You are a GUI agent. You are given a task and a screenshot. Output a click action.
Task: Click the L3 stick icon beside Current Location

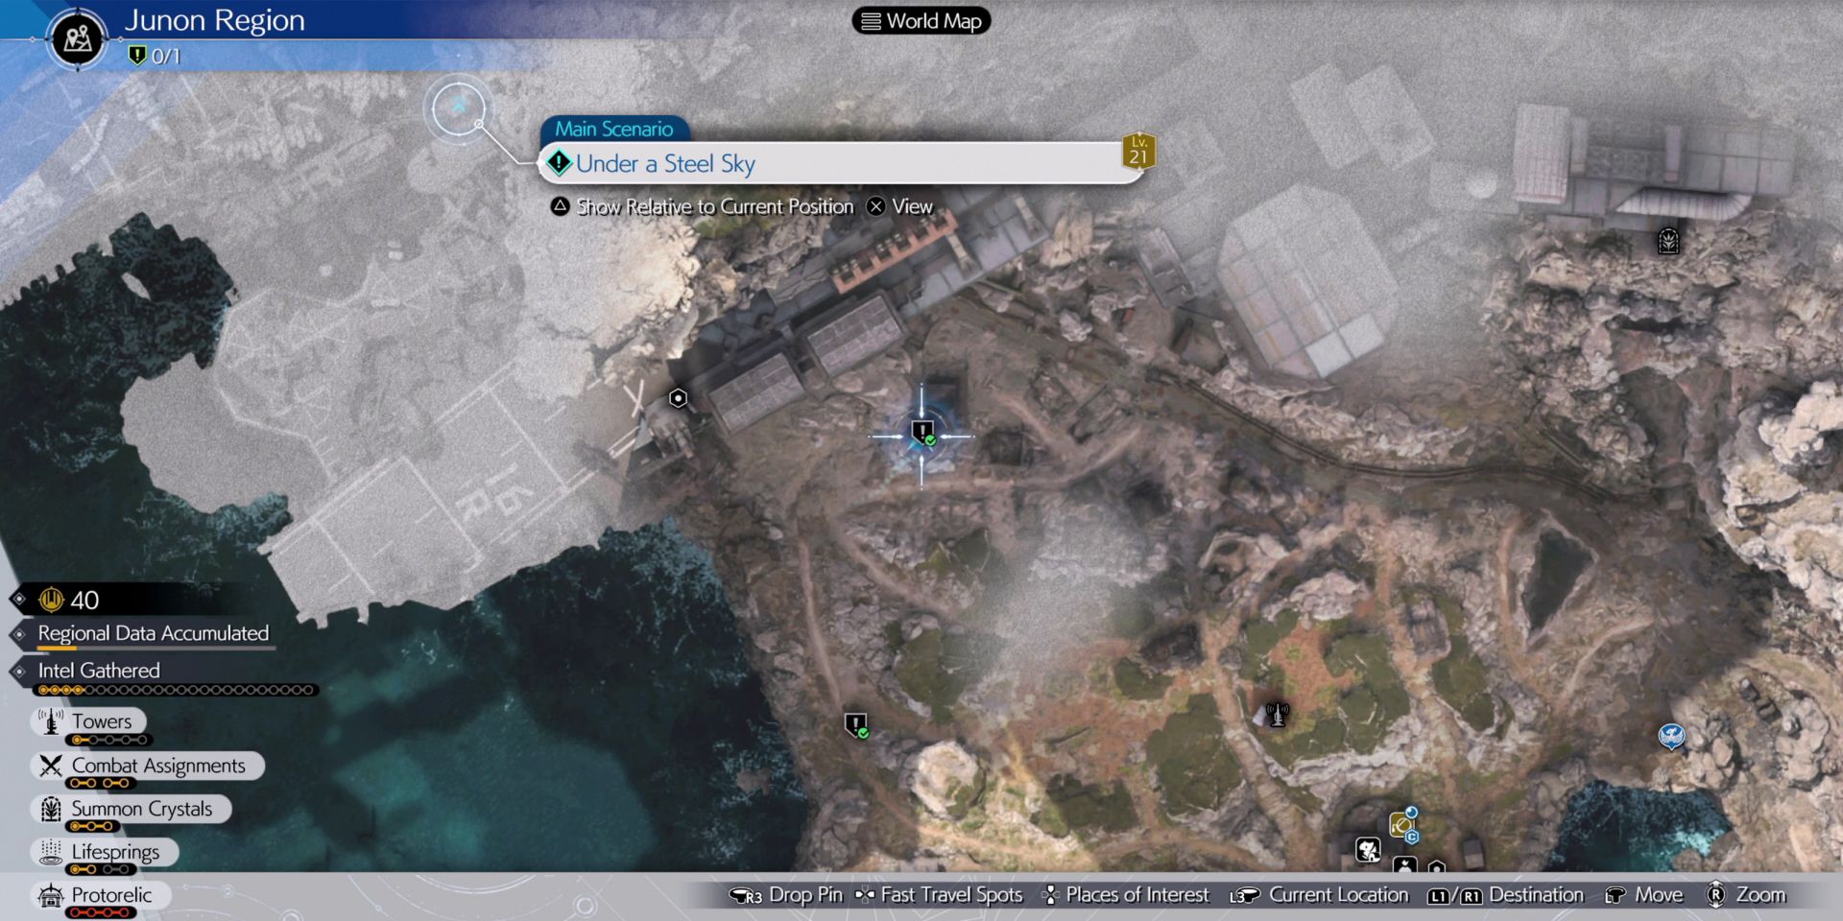point(1245,896)
